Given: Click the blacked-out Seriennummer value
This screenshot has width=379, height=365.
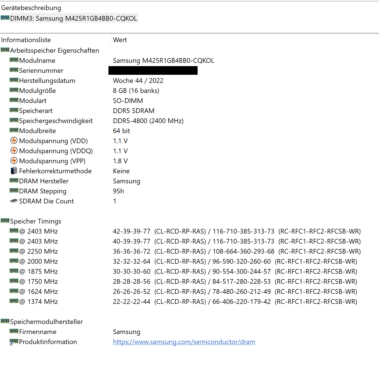Looking at the screenshot, I should coord(153,70).
